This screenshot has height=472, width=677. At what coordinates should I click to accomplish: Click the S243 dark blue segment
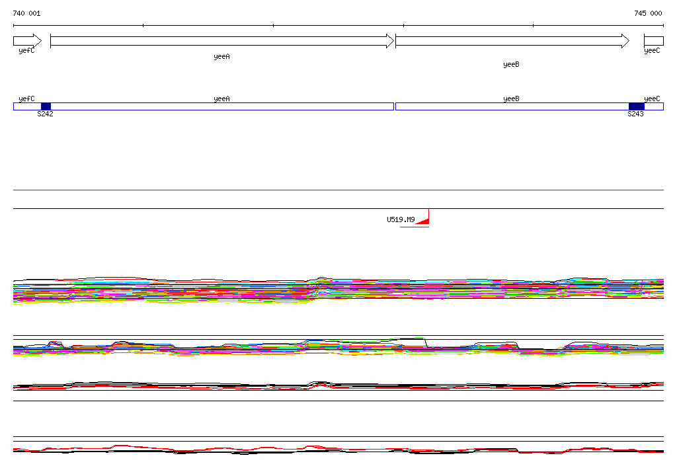(x=637, y=106)
